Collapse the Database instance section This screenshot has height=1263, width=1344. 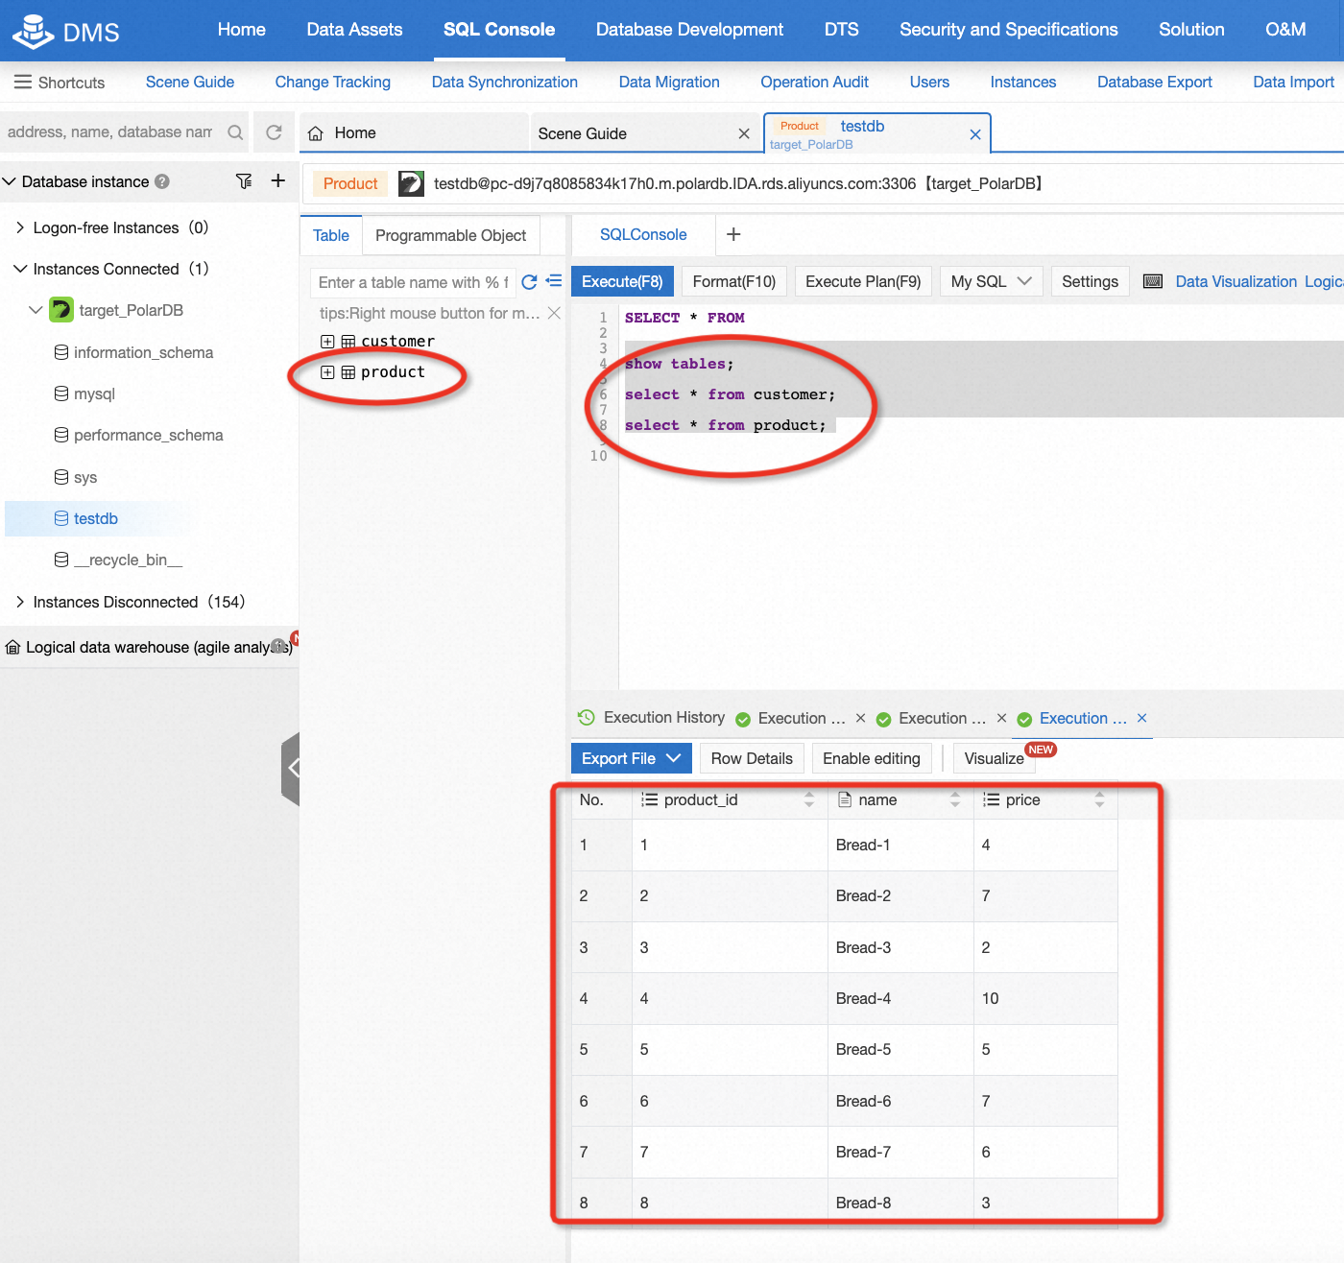(x=10, y=181)
